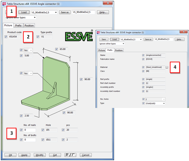Toggle checkbox beside 2.50 thickness value
This screenshot has width=189, height=161.
[x=21, y=116]
